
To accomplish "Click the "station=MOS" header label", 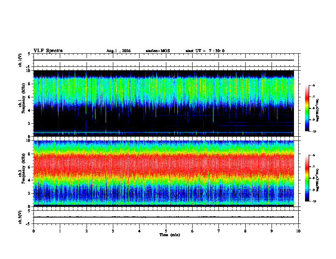I will pos(158,51).
